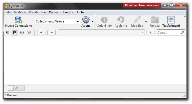
Task: Remove bookmark with minus button
Action: click(22, 88)
